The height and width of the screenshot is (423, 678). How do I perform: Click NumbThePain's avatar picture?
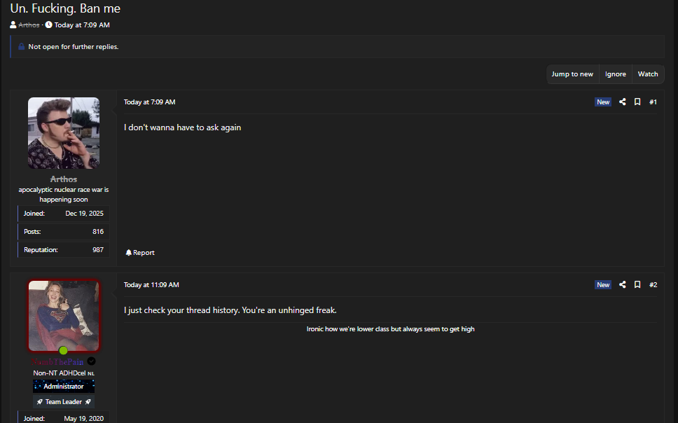(x=64, y=315)
